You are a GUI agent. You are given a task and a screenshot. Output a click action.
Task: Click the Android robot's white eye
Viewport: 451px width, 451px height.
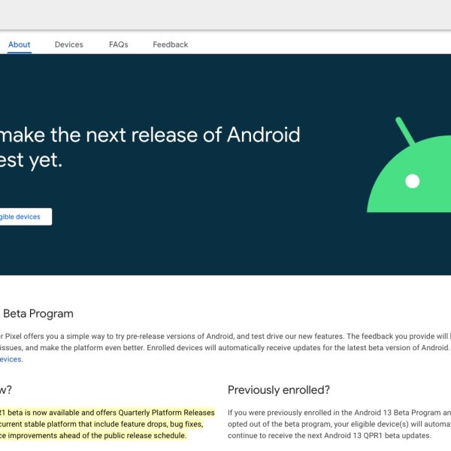click(x=412, y=181)
